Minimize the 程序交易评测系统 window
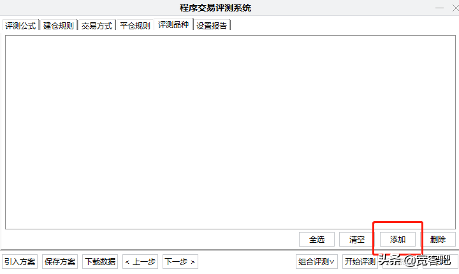The width and height of the screenshot is (459, 274). pos(439,8)
